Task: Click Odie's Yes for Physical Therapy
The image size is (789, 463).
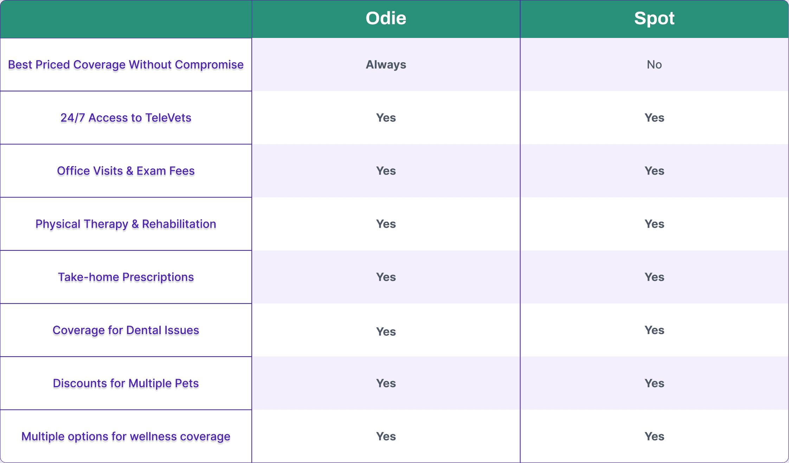Action: coord(386,224)
